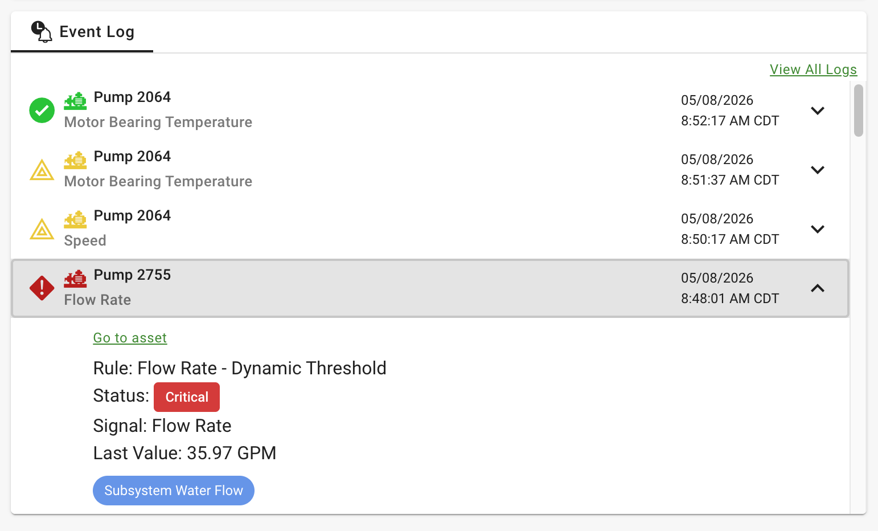Click yellow warning triangle for Motor Bearing Temperature
Image resolution: width=878 pixels, height=531 pixels.
[x=42, y=170]
